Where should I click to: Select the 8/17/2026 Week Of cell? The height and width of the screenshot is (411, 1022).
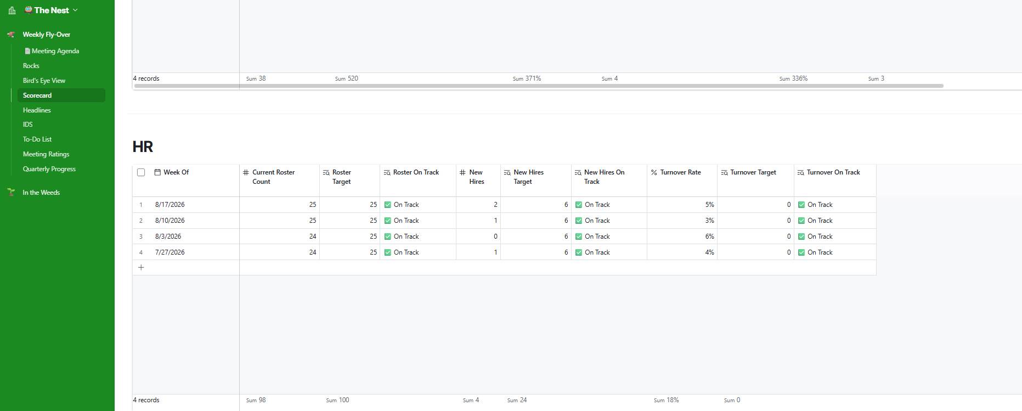[x=194, y=205]
